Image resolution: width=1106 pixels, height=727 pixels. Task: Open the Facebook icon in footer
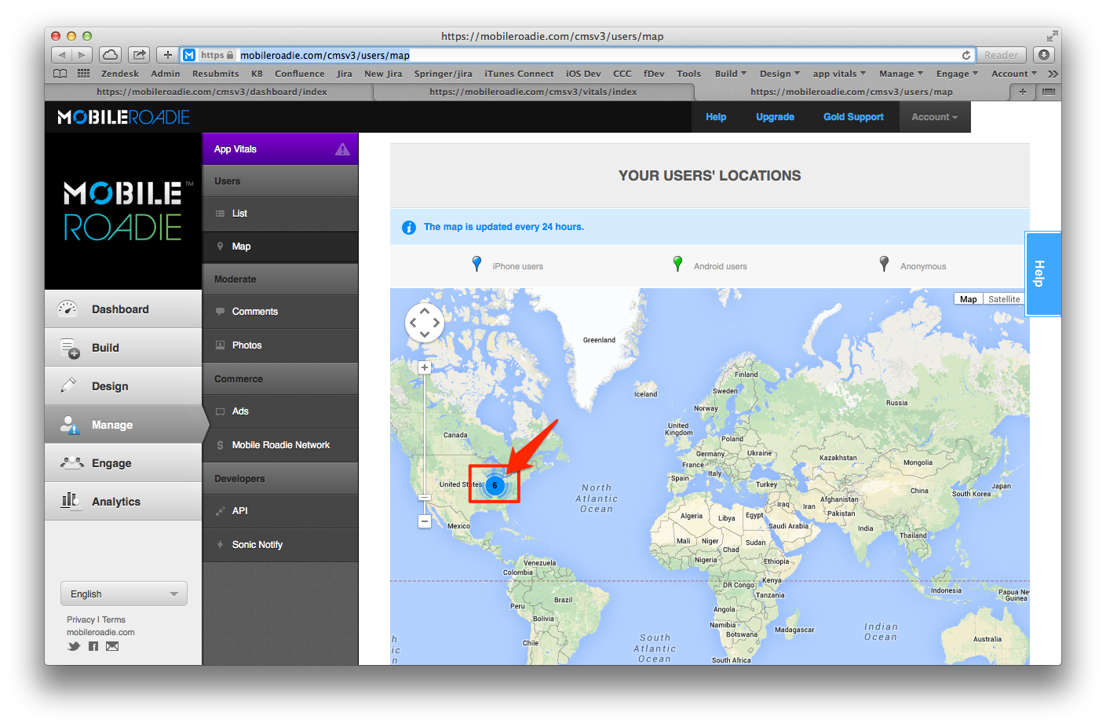coord(93,646)
